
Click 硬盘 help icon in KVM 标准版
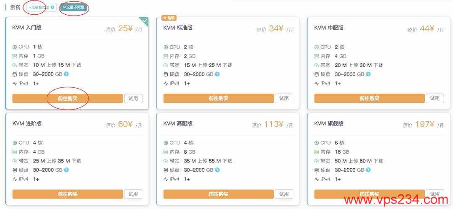(x=217, y=74)
